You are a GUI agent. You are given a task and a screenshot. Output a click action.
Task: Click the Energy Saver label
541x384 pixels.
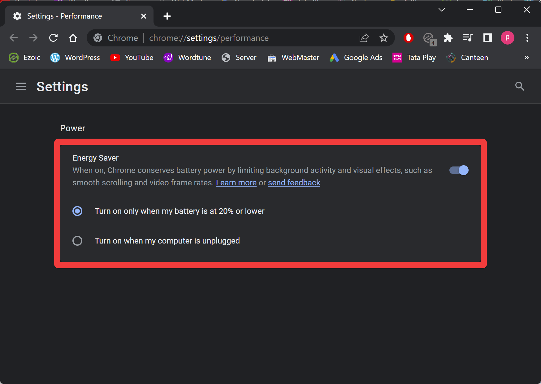[95, 158]
